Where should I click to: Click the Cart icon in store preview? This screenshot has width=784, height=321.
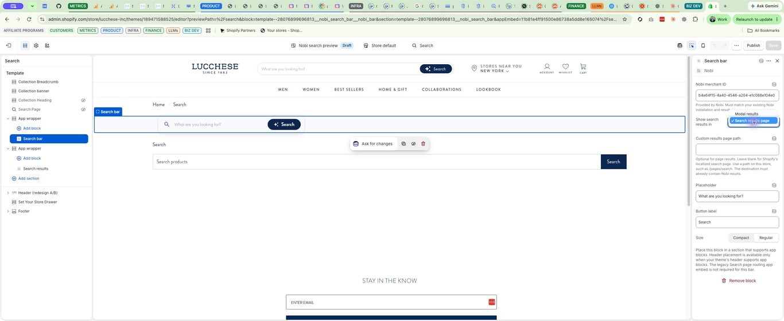pos(583,68)
